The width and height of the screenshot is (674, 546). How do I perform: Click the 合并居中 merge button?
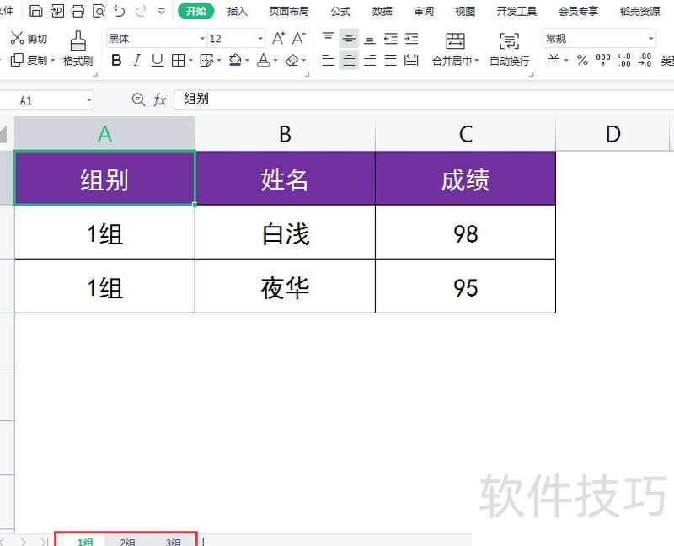tap(455, 49)
